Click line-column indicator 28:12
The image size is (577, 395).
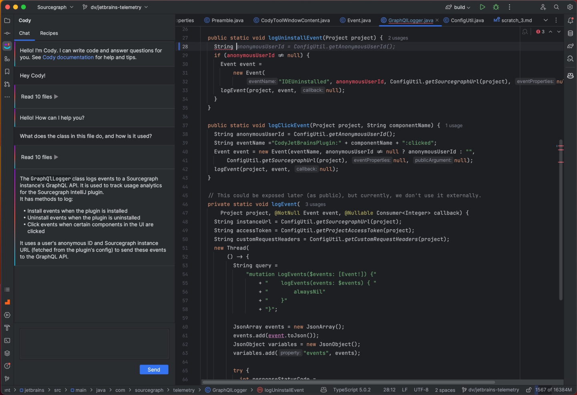(x=389, y=390)
